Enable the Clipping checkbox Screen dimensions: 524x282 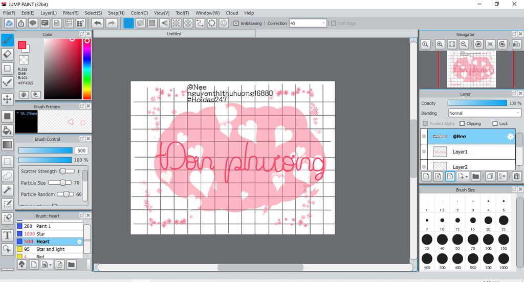tap(462, 123)
